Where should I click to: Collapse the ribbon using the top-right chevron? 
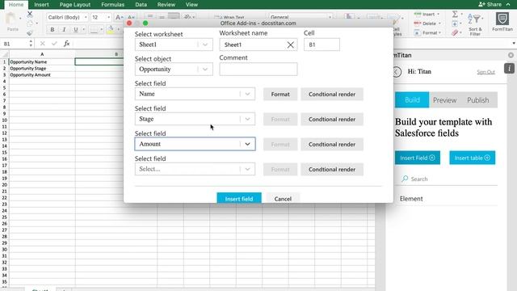(x=508, y=4)
